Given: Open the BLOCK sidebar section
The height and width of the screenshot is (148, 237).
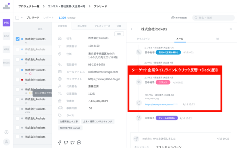Looking at the screenshot, I should pyautogui.click(x=6, y=63).
